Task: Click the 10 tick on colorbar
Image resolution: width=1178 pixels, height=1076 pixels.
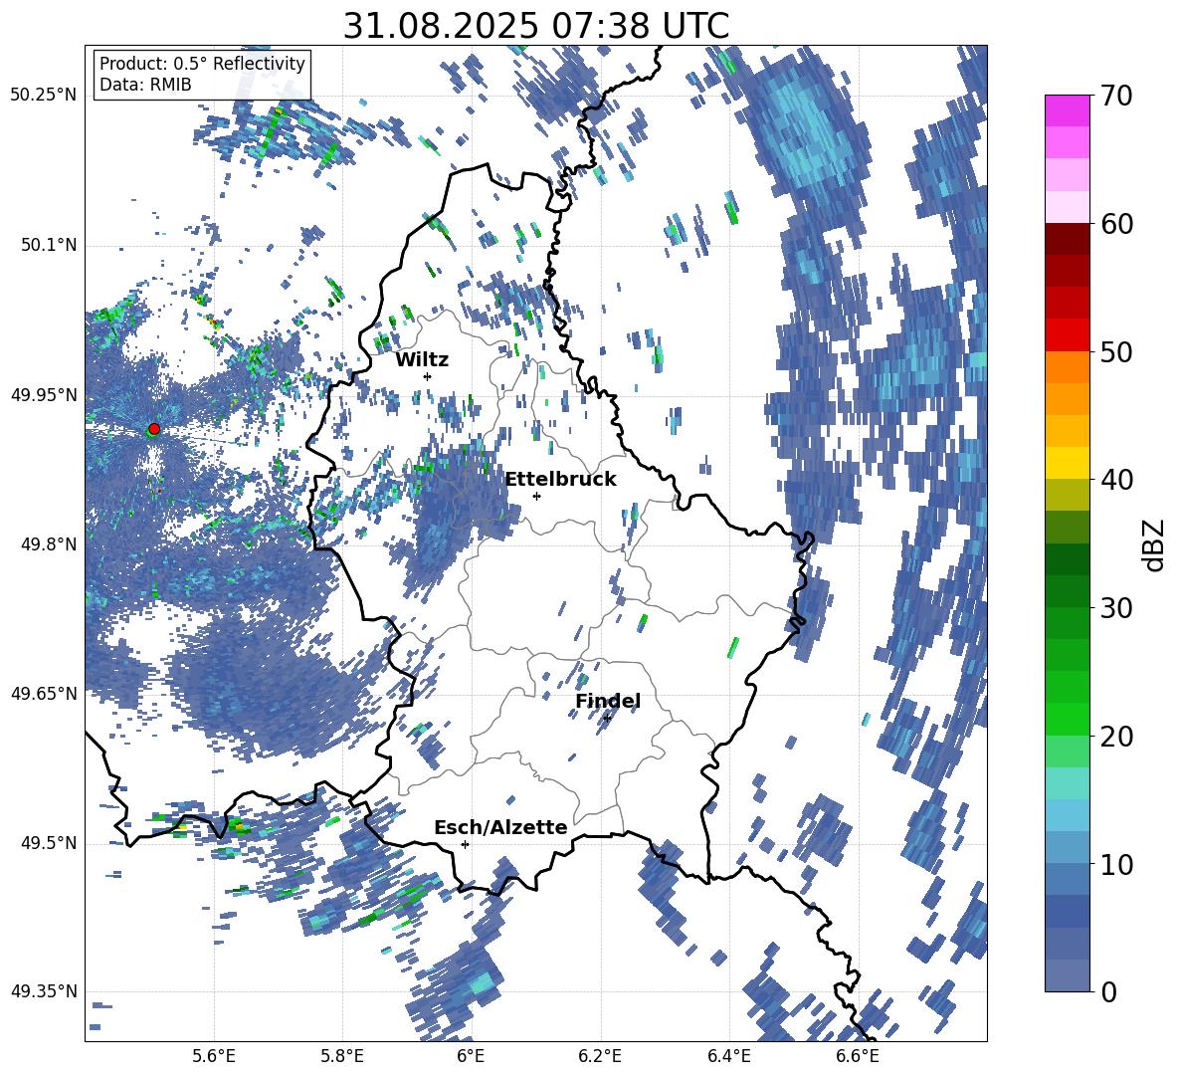Action: (1116, 864)
